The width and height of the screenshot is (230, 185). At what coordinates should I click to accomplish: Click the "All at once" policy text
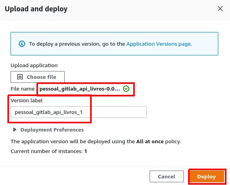coord(150,141)
